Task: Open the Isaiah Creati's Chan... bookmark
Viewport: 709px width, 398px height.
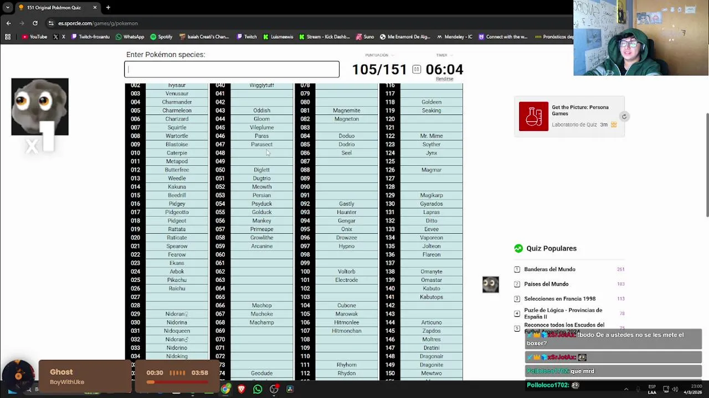Action: 204,37
